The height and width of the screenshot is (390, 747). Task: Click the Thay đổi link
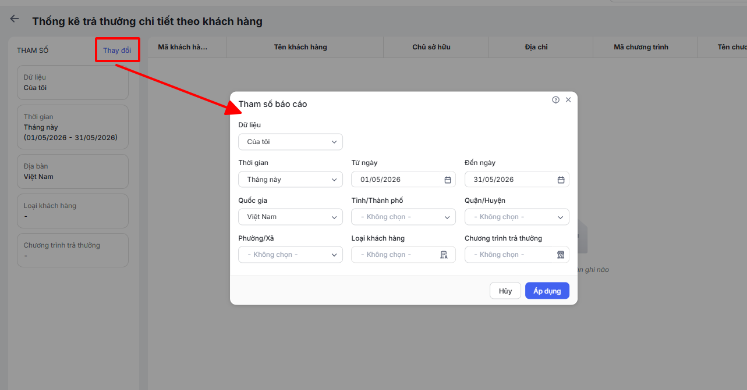coord(117,51)
